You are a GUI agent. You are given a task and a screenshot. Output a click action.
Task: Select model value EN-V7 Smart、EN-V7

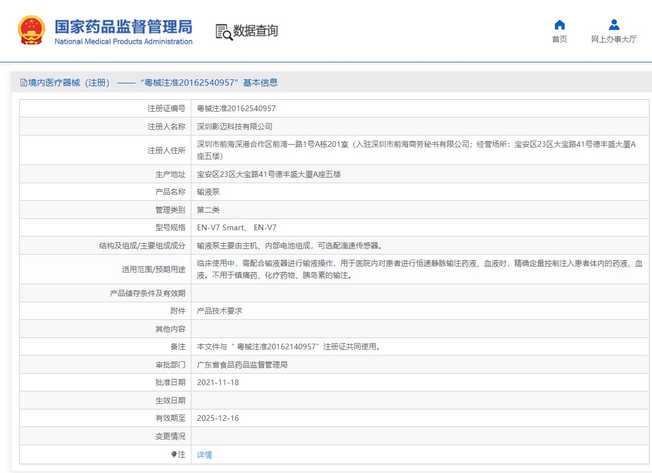coord(237,227)
